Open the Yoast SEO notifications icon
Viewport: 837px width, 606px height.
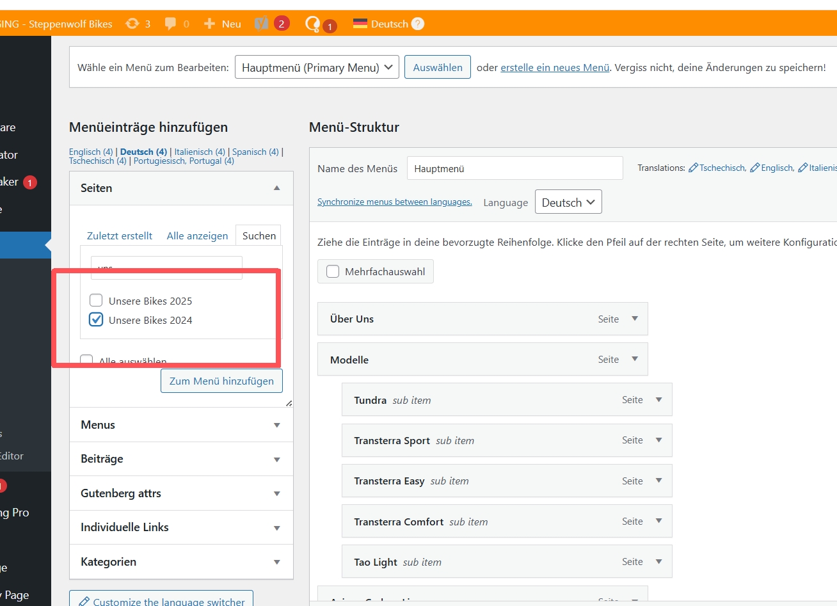point(262,24)
